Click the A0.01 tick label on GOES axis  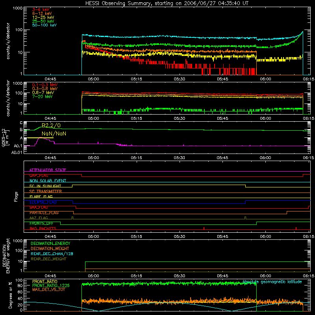(x=17, y=152)
